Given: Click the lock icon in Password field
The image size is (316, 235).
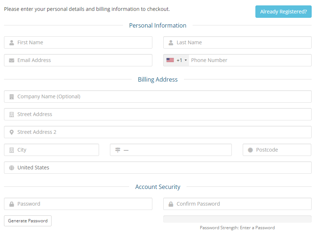Looking at the screenshot, I should click(x=12, y=204).
